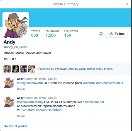Expand Details under the second tweet
This screenshot has width=132, height=131.
point(21,116)
